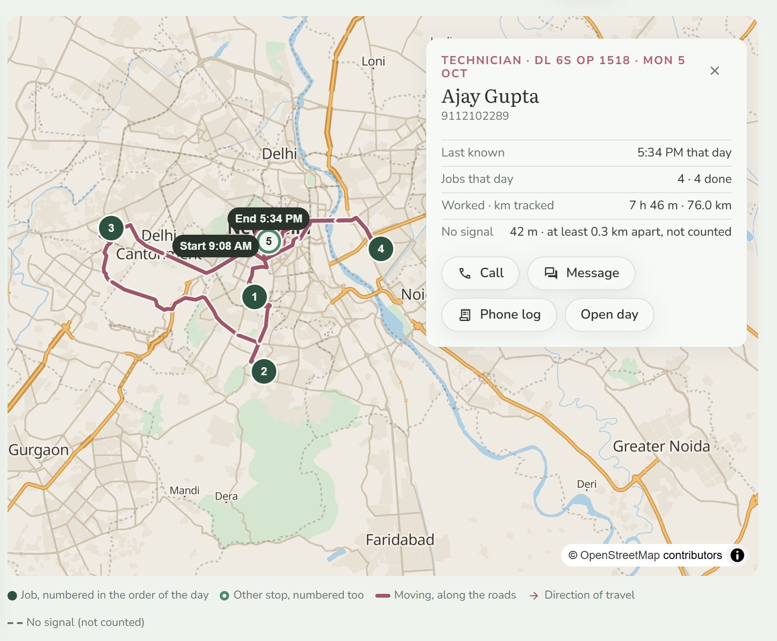Viewport: 777px width, 641px height.
Task: Click the Gurgaon map label
Action: point(39,450)
